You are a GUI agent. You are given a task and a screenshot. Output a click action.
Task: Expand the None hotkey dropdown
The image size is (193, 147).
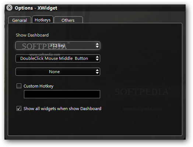pyautogui.click(x=58, y=72)
